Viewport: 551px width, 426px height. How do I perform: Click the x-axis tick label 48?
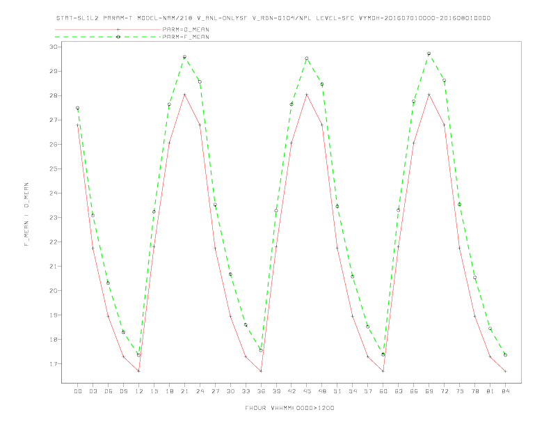click(x=322, y=391)
